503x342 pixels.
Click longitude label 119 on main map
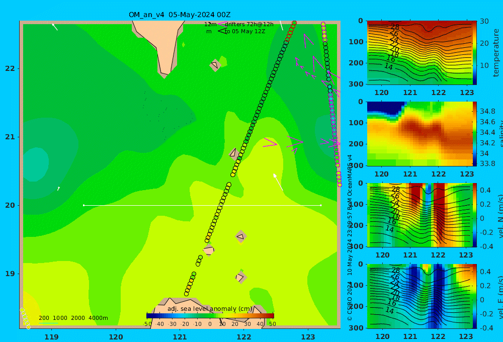pos(52,337)
